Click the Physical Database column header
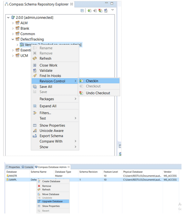The image size is (188, 214). [x=142, y=172]
